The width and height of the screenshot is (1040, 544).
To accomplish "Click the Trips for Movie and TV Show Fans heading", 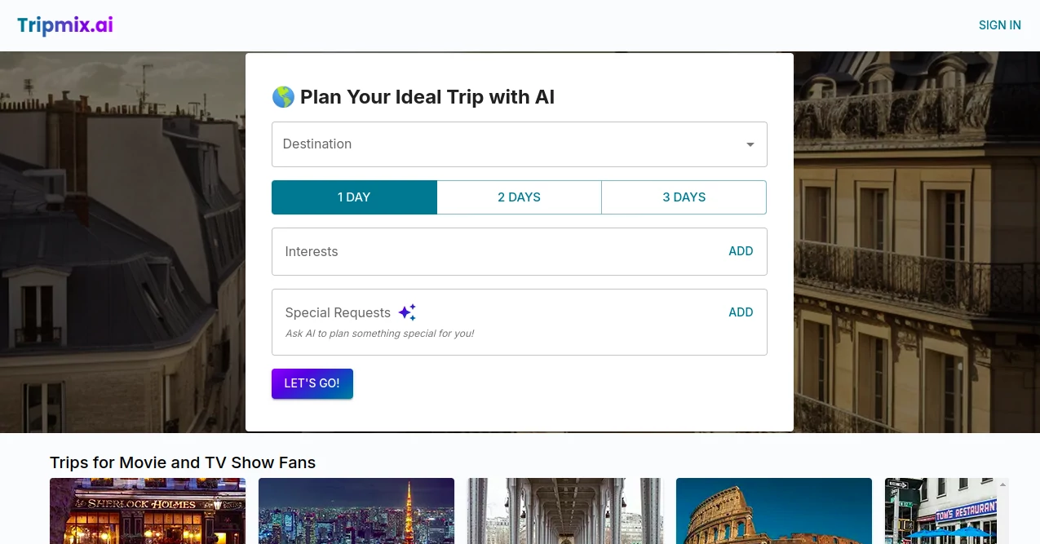I will click(x=182, y=462).
